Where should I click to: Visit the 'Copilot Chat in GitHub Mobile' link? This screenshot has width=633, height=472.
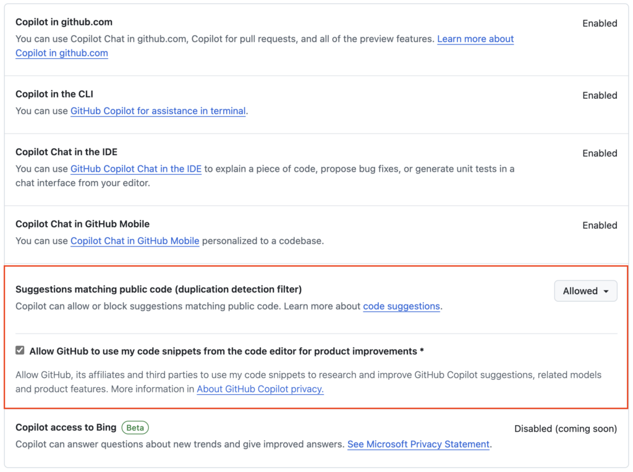click(x=135, y=241)
